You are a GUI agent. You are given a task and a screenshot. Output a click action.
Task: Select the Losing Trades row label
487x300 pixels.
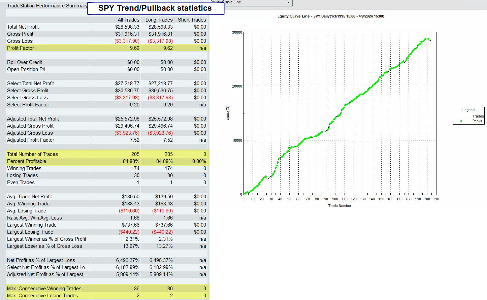pyautogui.click(x=23, y=175)
